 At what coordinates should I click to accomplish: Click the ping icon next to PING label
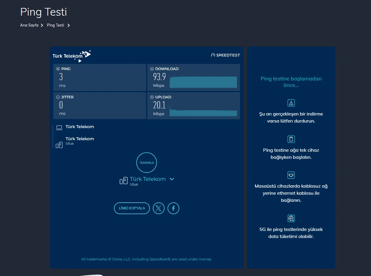click(x=58, y=69)
